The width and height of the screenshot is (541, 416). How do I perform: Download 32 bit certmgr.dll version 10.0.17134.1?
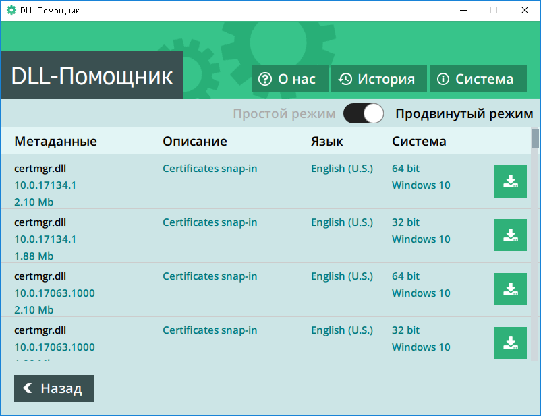pyautogui.click(x=510, y=235)
